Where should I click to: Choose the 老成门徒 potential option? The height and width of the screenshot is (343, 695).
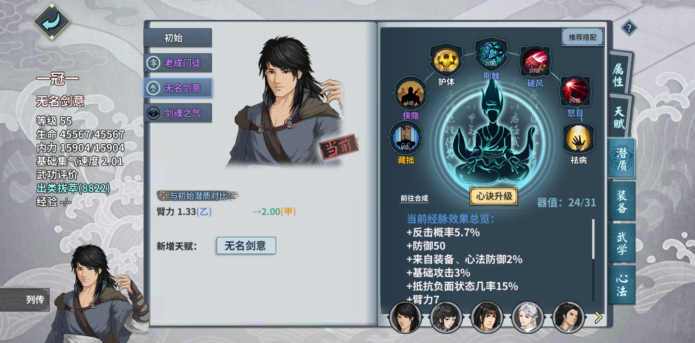coord(178,63)
